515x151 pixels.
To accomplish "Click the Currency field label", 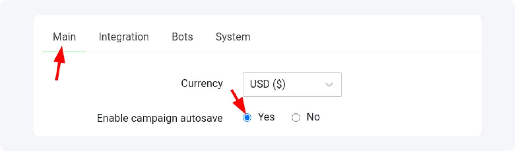I will [202, 84].
